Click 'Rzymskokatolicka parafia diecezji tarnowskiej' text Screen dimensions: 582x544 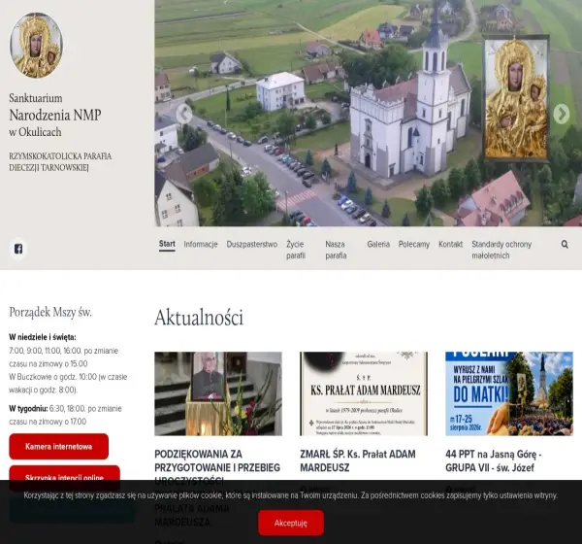(x=60, y=162)
